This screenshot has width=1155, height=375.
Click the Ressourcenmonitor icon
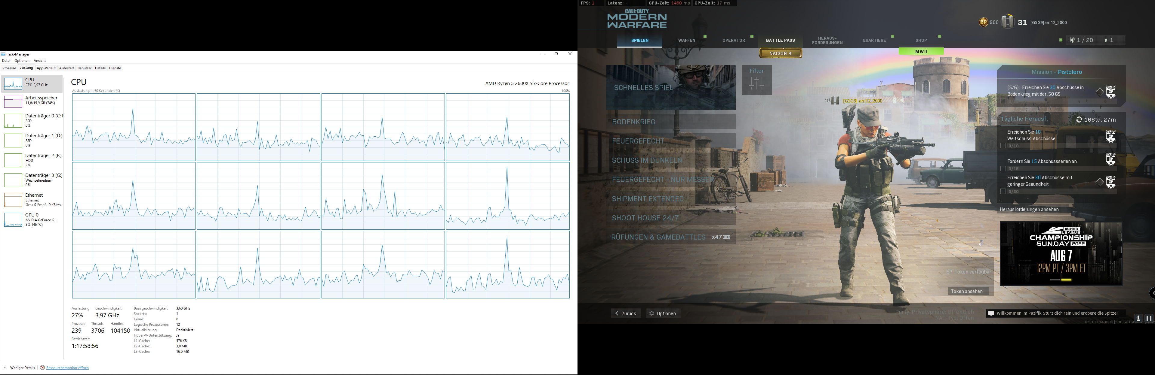(x=42, y=368)
